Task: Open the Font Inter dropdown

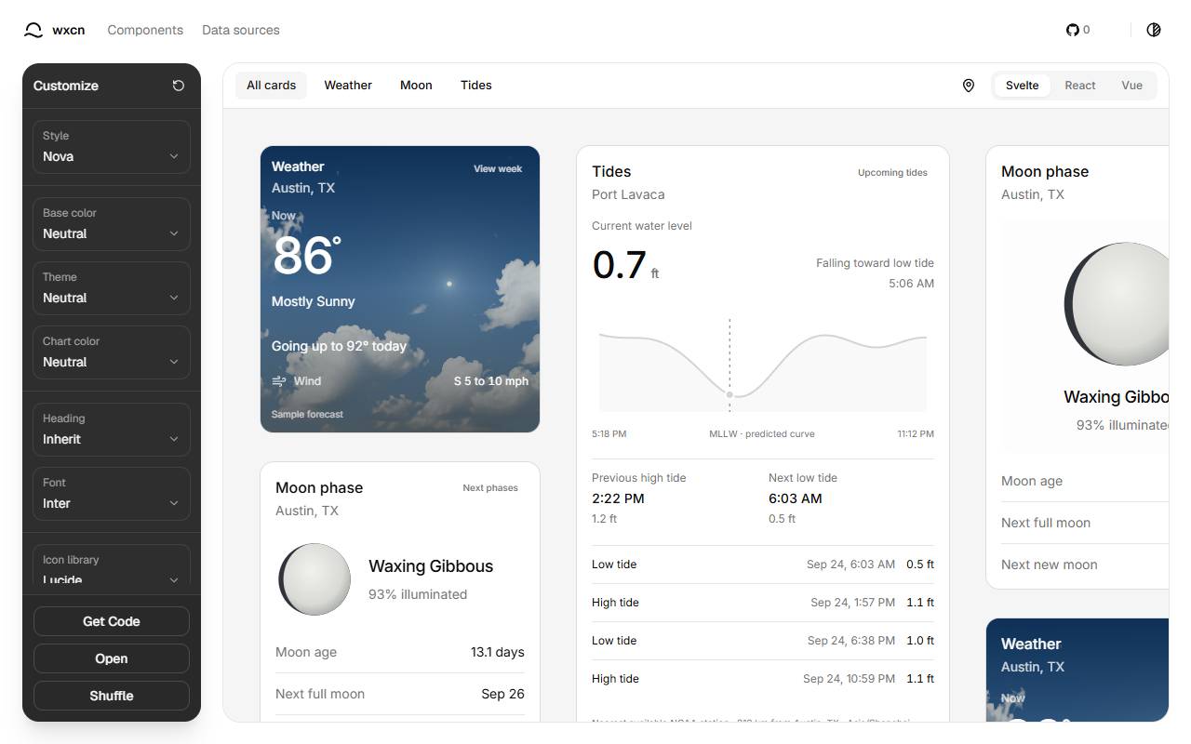Action: [x=112, y=494]
